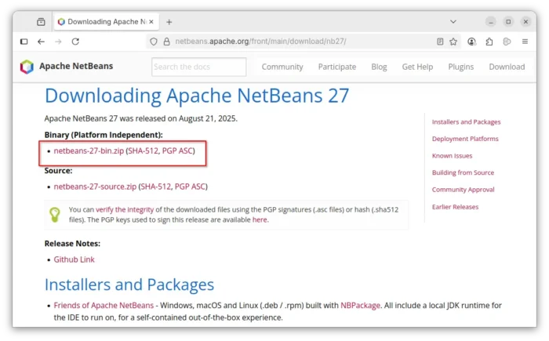Click the Apache NetBeans site title
The height and width of the screenshot is (341, 549).
pos(76,66)
